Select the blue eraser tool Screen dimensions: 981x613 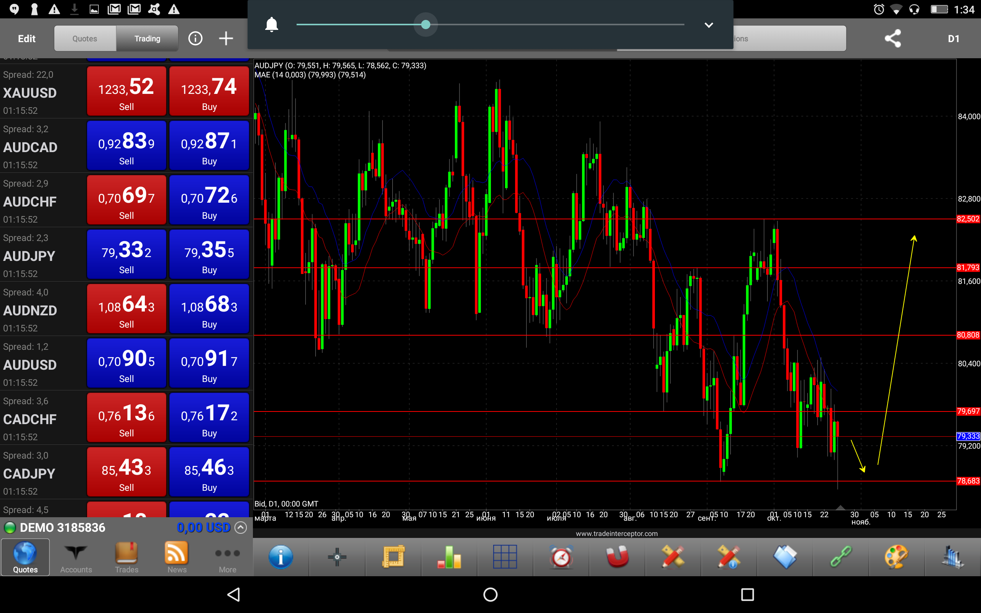(x=785, y=557)
